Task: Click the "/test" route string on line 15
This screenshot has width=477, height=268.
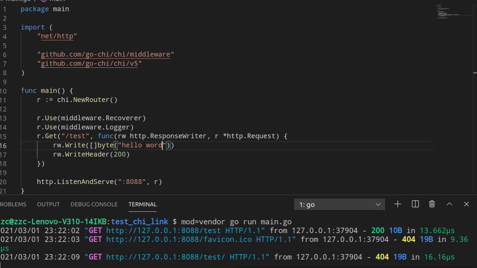Action: click(75, 136)
